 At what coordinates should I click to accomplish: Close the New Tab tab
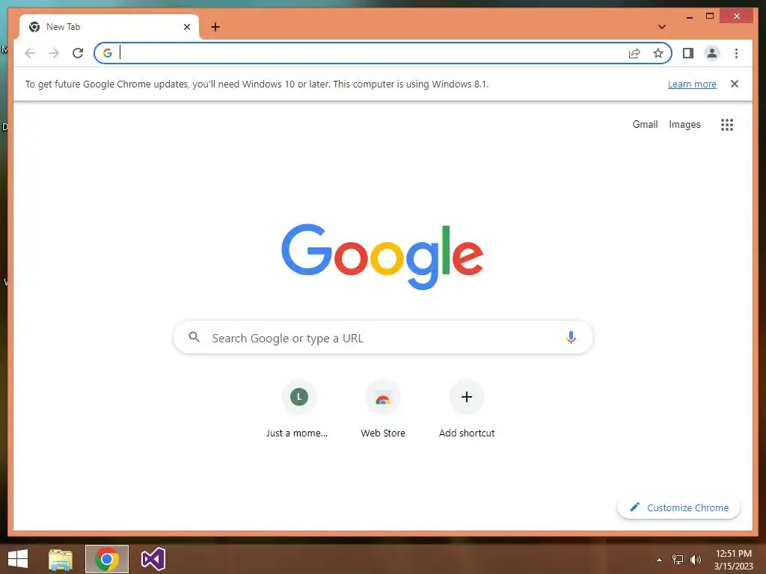(186, 27)
